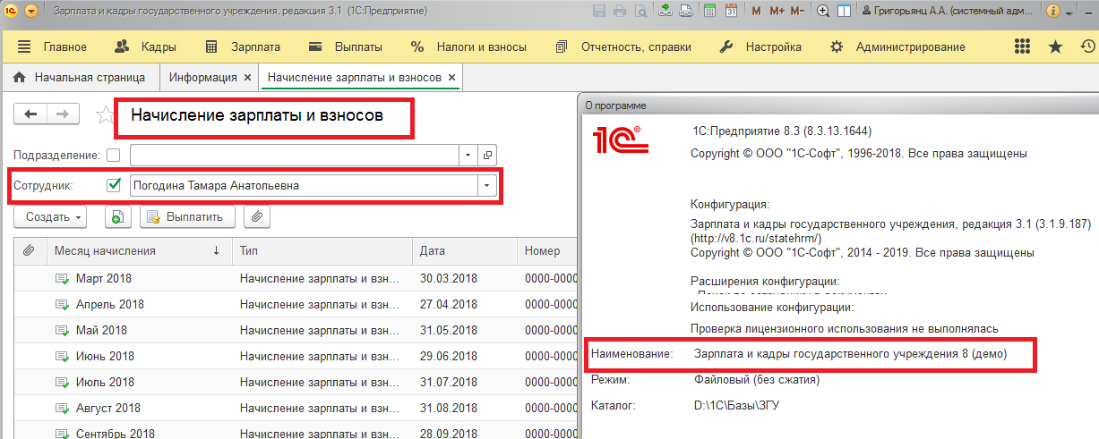Close the Информация tab
This screenshot has height=439, width=1099.
click(x=246, y=78)
